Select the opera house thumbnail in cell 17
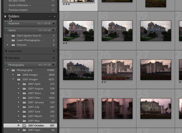Image resolution: width=182 pixels, height=133 pixels. tap(78, 31)
